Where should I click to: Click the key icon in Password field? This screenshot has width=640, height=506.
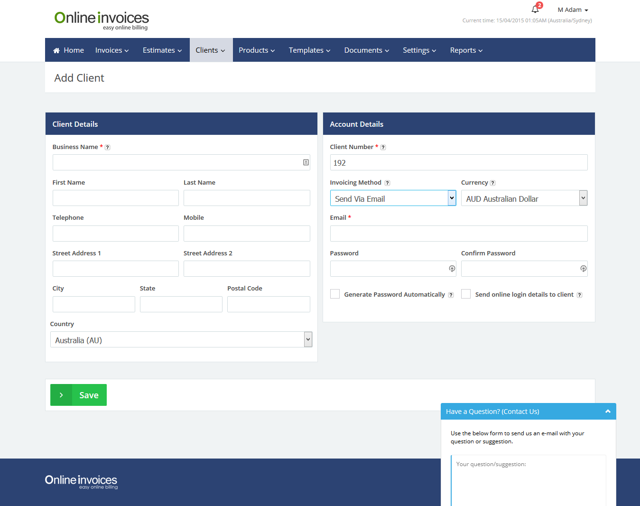click(452, 269)
